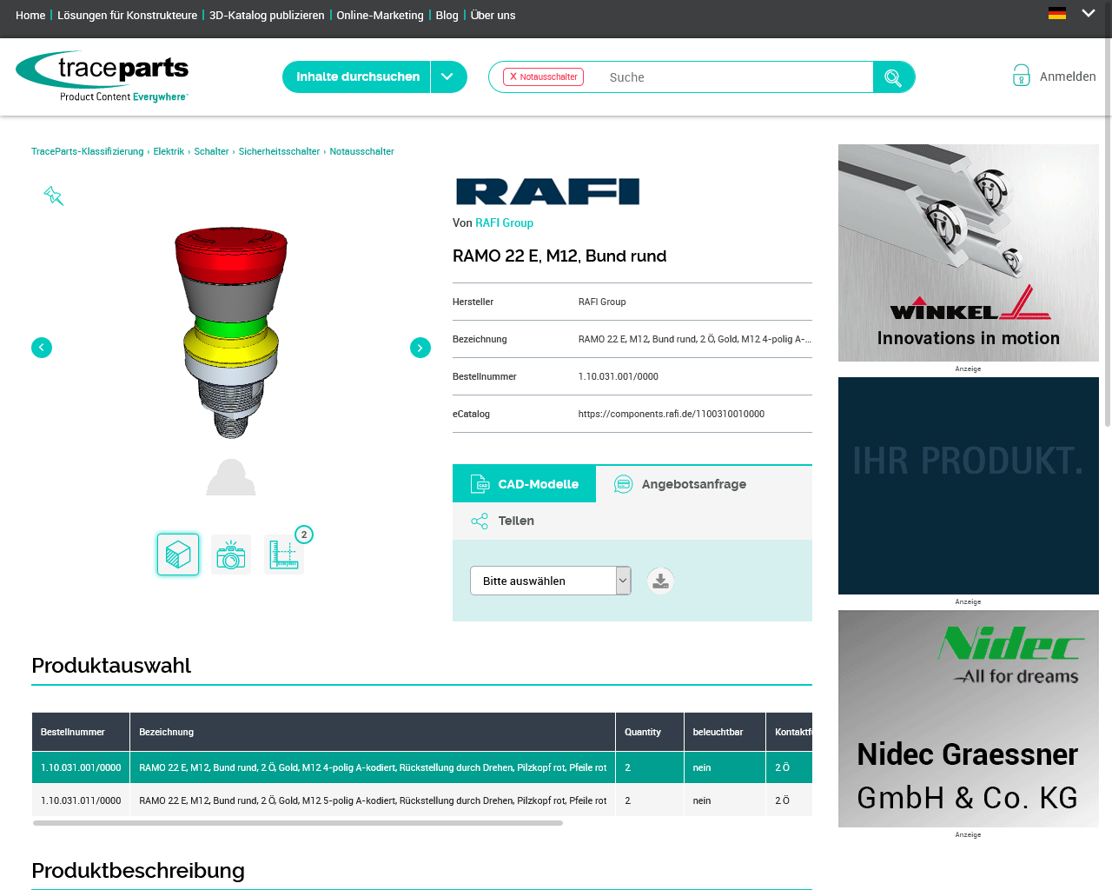Go to Elektrik breadcrumb
The width and height of the screenshot is (1112, 890).
tap(169, 151)
